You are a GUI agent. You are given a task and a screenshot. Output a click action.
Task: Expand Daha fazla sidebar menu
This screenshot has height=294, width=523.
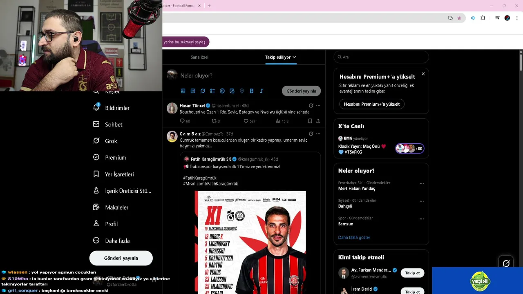coord(112,241)
